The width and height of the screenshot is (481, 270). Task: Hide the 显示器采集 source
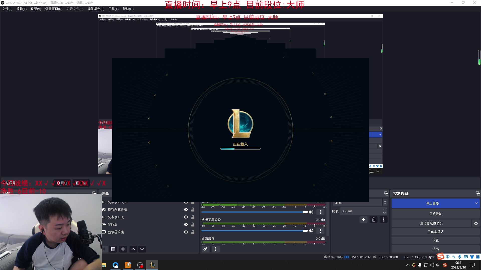pos(186,232)
